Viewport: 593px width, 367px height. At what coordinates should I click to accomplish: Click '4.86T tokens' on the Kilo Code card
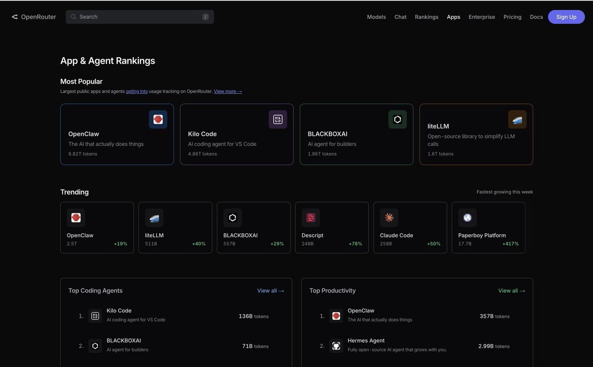pyautogui.click(x=203, y=154)
